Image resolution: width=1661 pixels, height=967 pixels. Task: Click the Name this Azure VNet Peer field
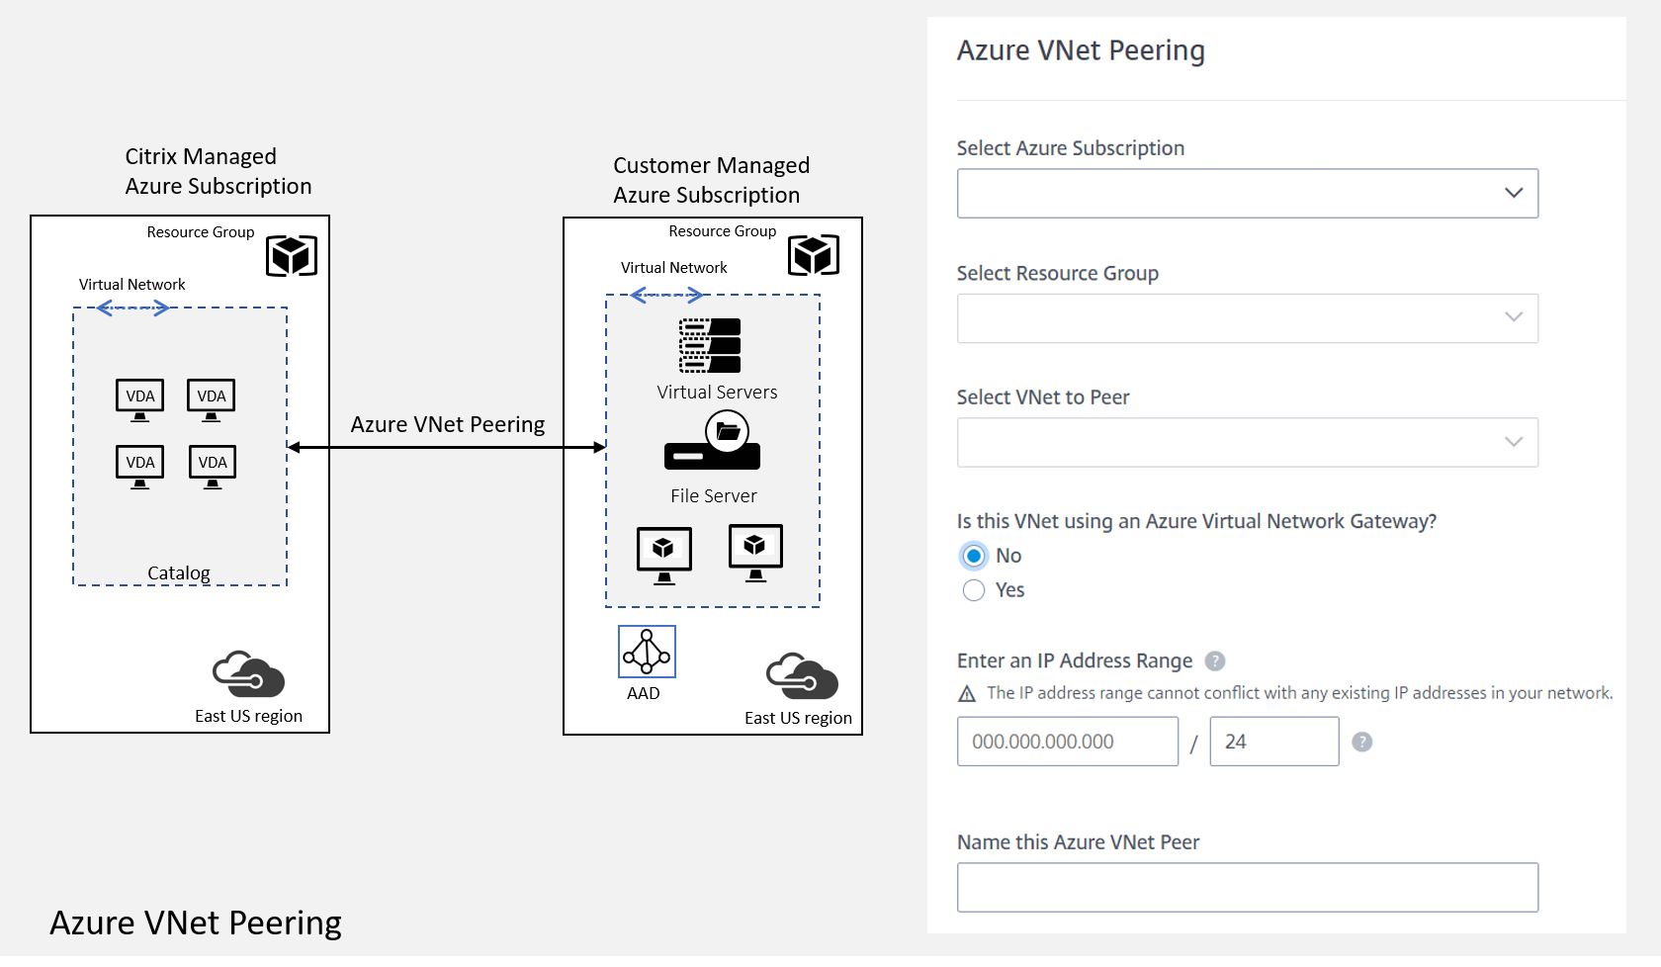[1247, 887]
